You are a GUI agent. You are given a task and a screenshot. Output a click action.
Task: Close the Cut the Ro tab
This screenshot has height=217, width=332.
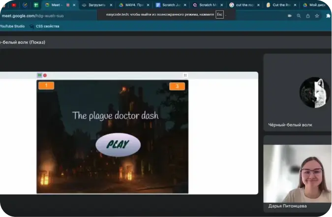click(295, 5)
